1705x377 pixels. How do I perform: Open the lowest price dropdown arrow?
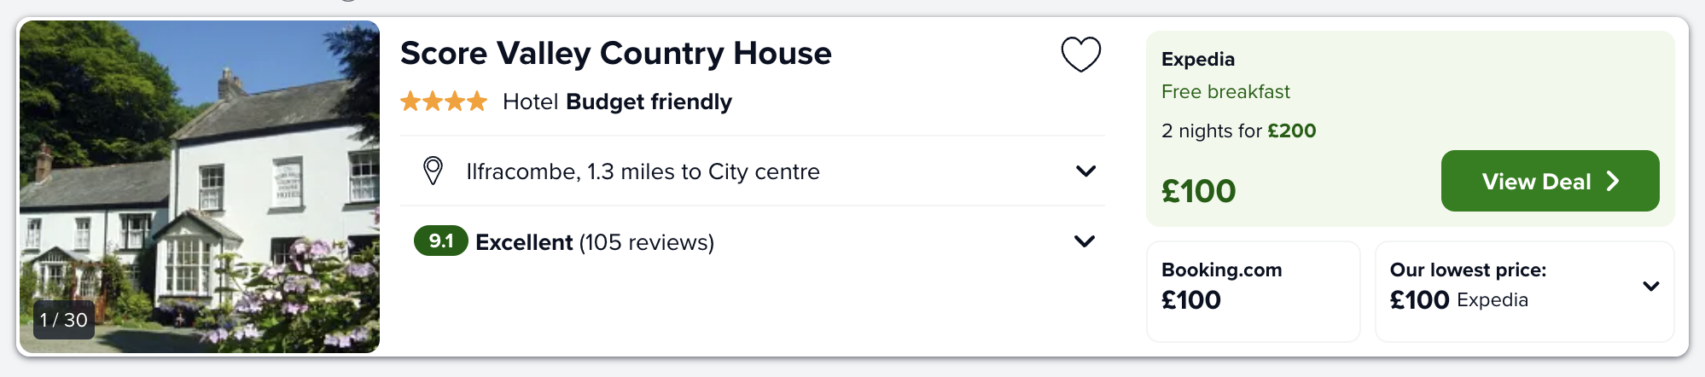[1651, 287]
